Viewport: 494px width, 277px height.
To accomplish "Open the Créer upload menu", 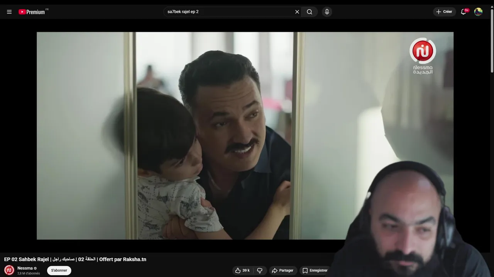I will click(444, 12).
